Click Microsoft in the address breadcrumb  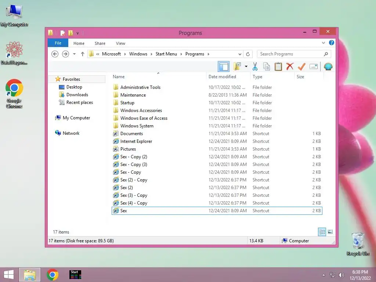pyautogui.click(x=112, y=54)
